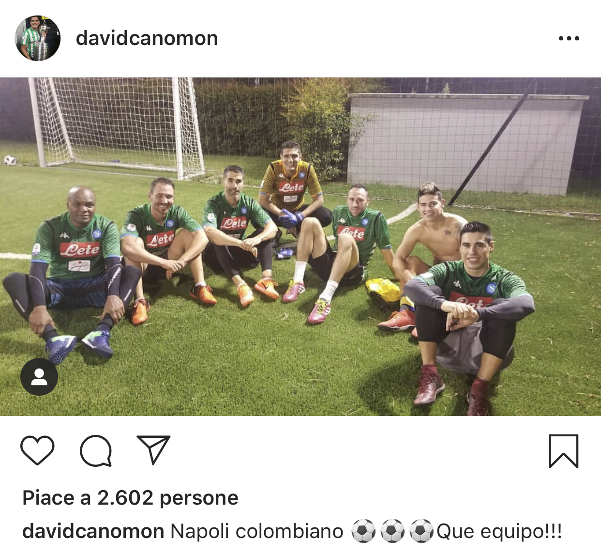601x555 pixels.
Task: Open comments via speech bubble icon
Action: (96, 451)
